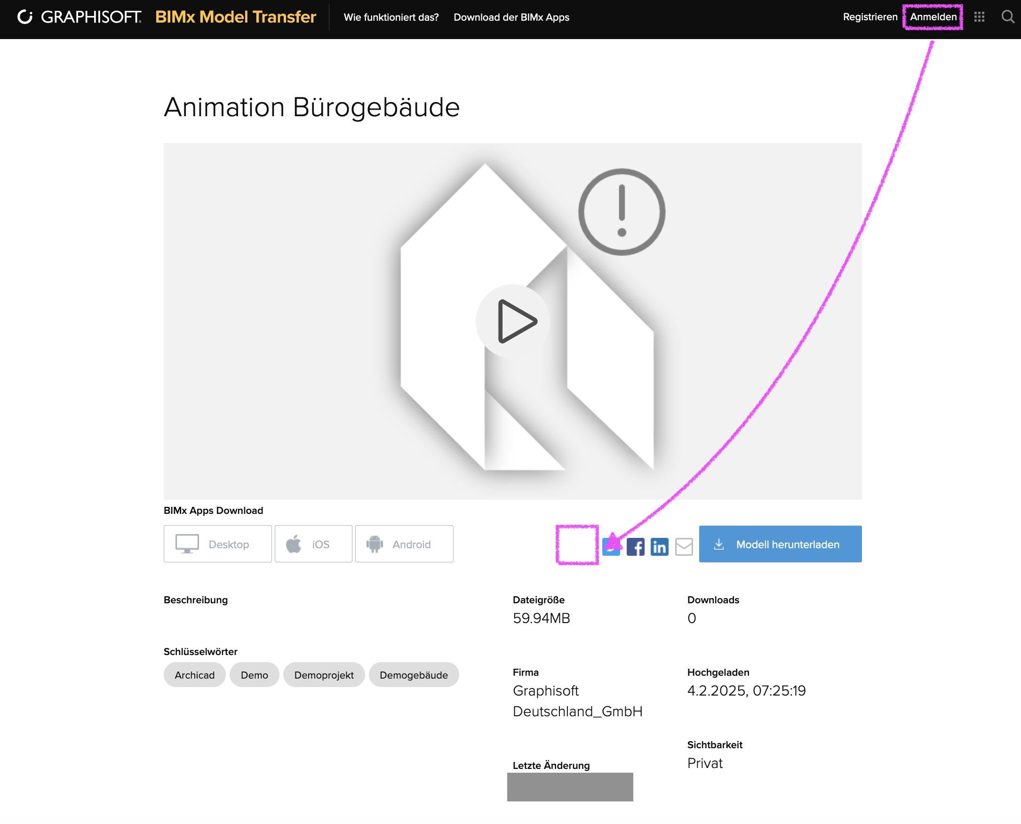The image size is (1021, 824).
Task: Open "Wie funktioniert das?" menu item
Action: (391, 17)
